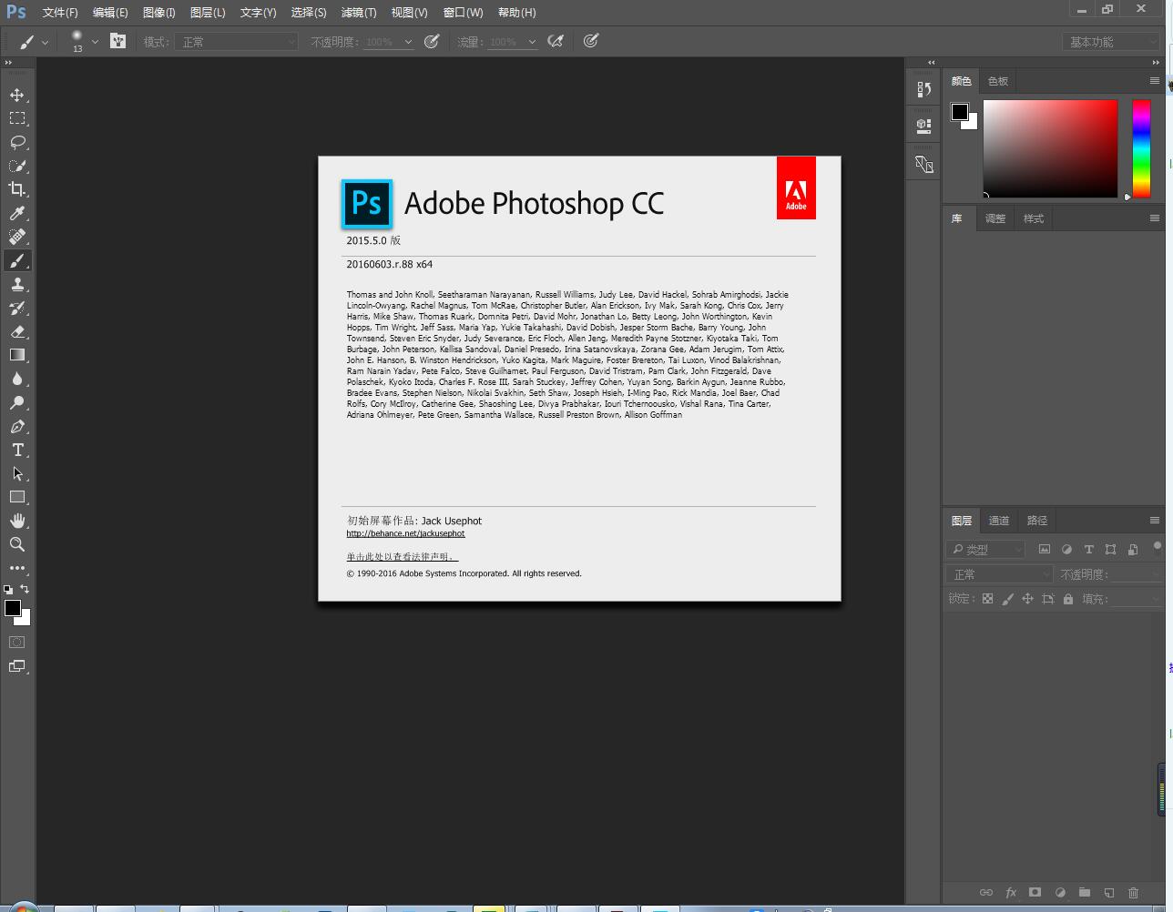Open the 流量 flow dropdown arrow
The image size is (1173, 912).
coord(532,42)
